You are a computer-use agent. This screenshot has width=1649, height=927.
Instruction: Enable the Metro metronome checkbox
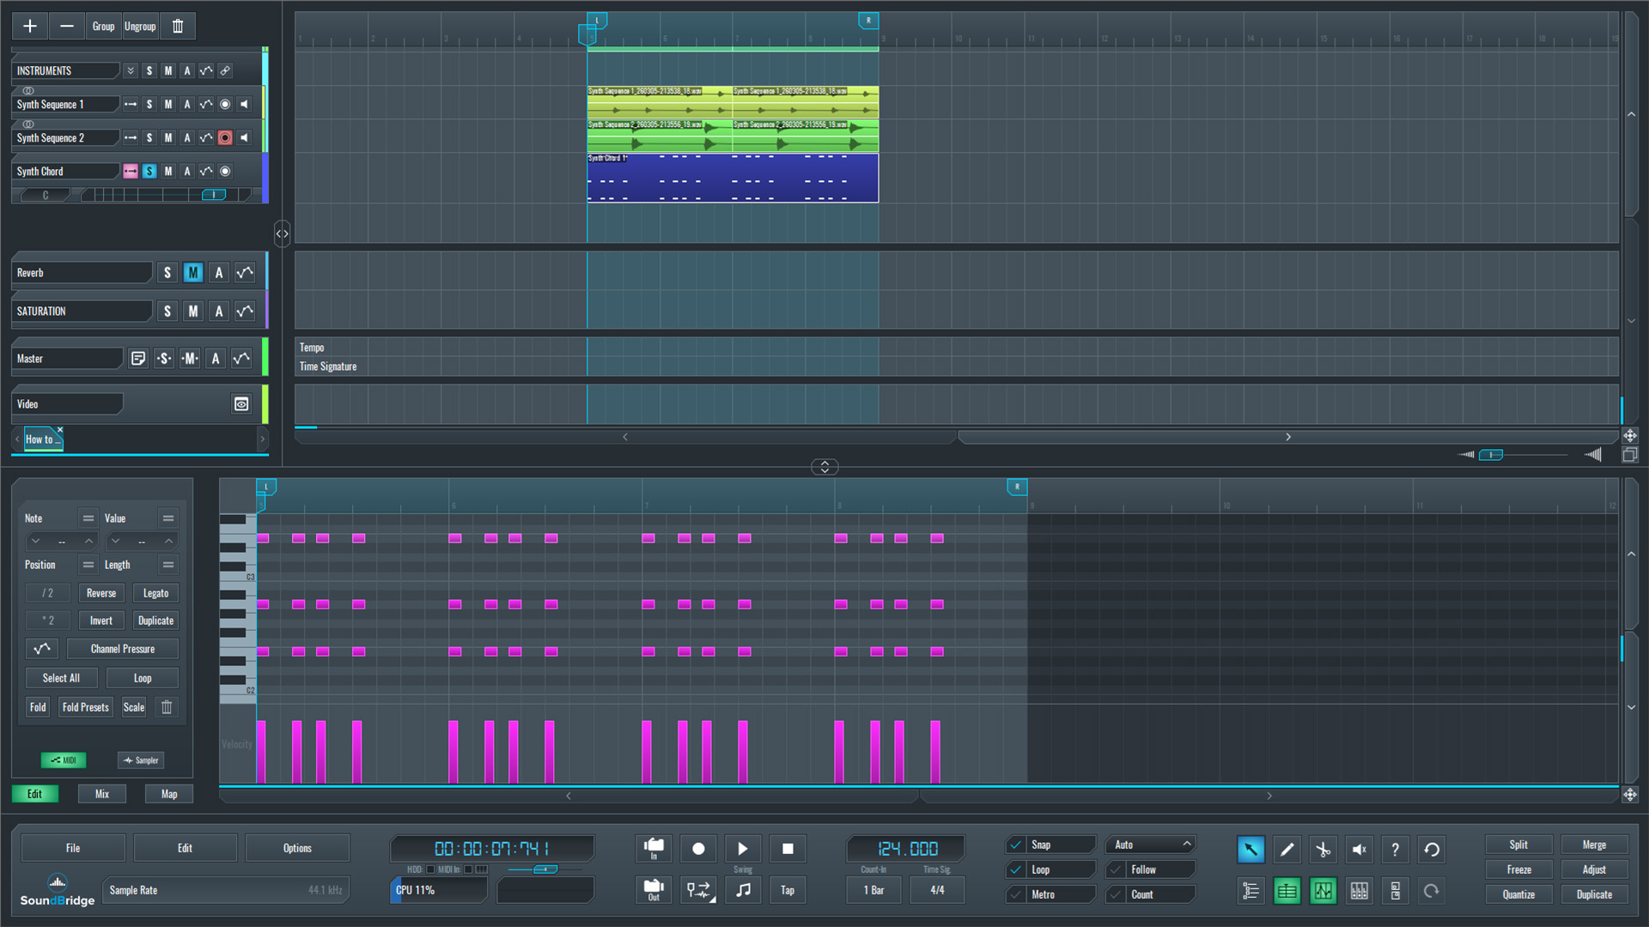pos(1015,894)
